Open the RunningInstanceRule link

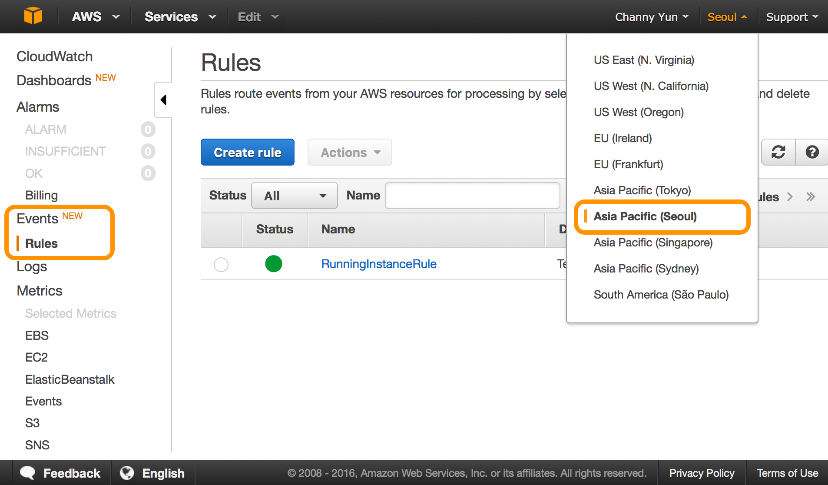[x=379, y=264]
